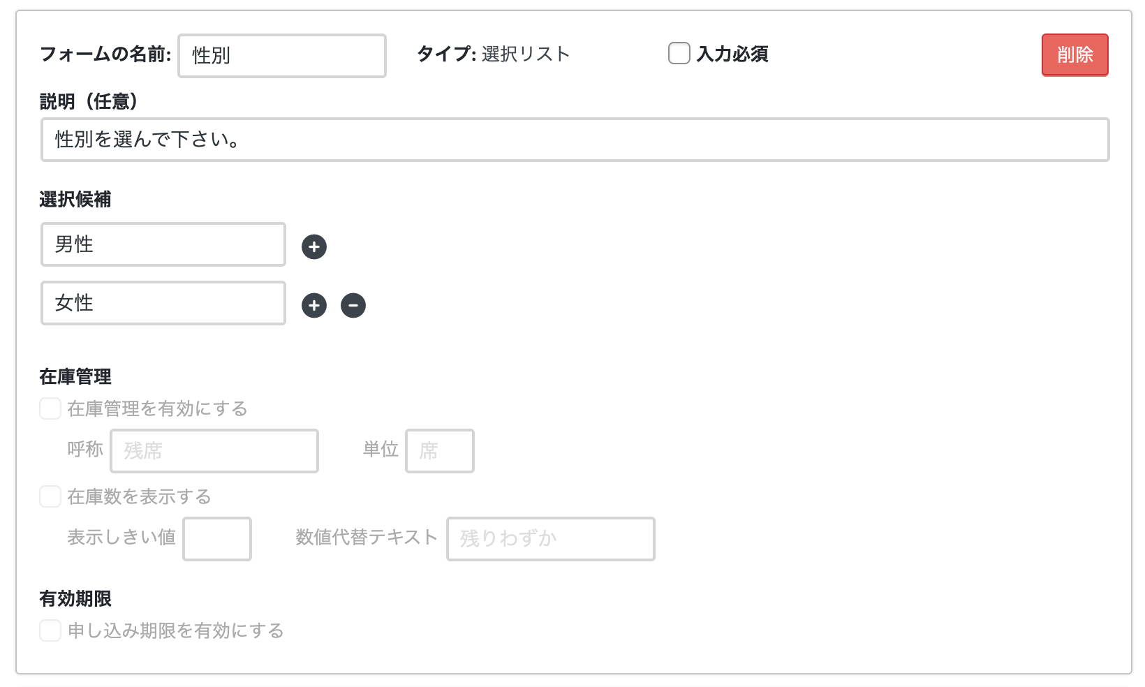Click the 呼称 input with 残席 placeholder
Viewport: 1145px width, 687px height.
coord(214,451)
